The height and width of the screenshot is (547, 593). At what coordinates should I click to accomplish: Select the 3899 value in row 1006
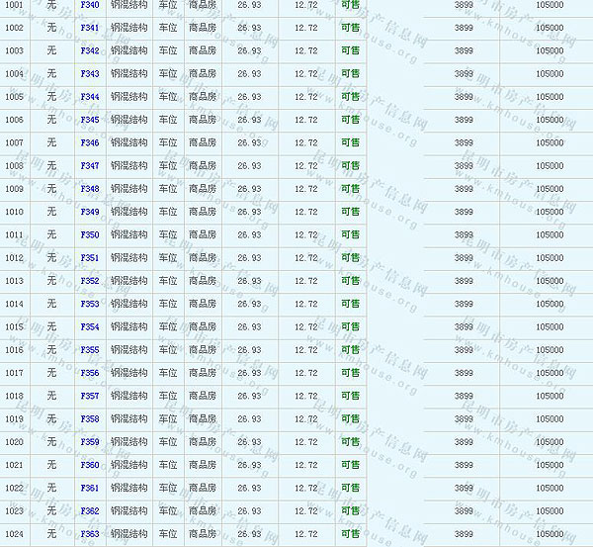(463, 120)
